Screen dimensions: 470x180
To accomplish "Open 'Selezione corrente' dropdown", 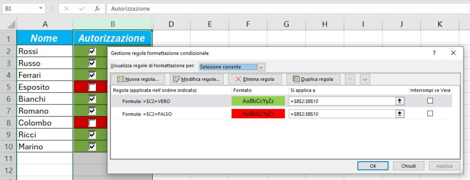I will pos(261,67).
